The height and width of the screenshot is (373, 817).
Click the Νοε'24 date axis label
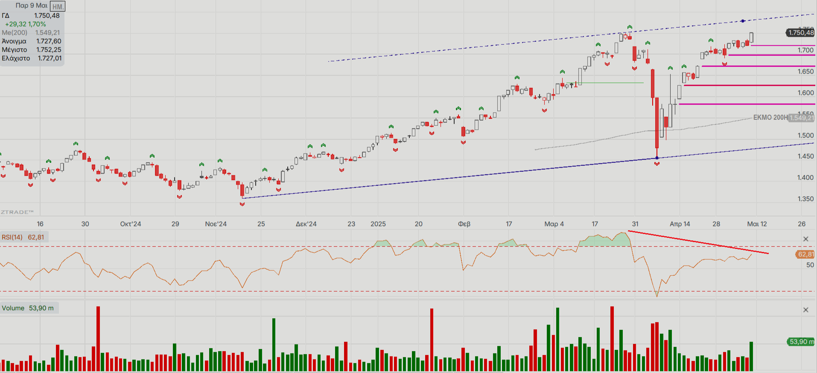click(216, 224)
